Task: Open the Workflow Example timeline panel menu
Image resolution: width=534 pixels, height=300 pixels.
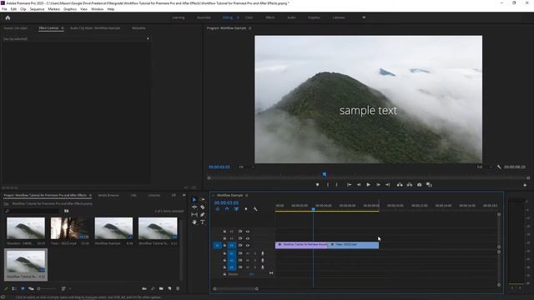Action: (247, 195)
